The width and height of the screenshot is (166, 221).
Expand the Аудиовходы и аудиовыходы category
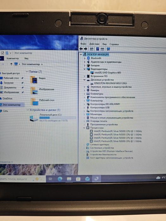[x=84, y=62]
